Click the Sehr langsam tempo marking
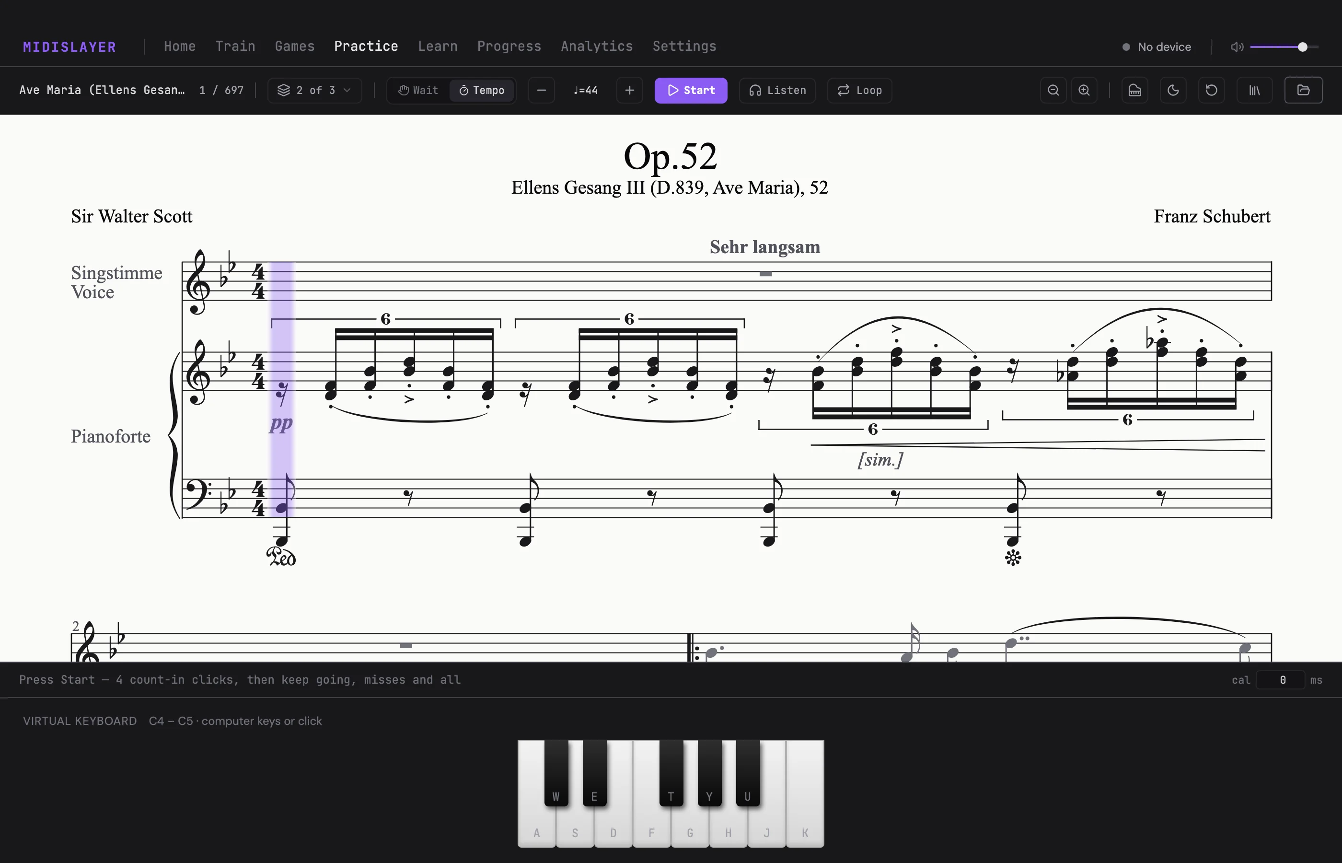 [x=764, y=247]
